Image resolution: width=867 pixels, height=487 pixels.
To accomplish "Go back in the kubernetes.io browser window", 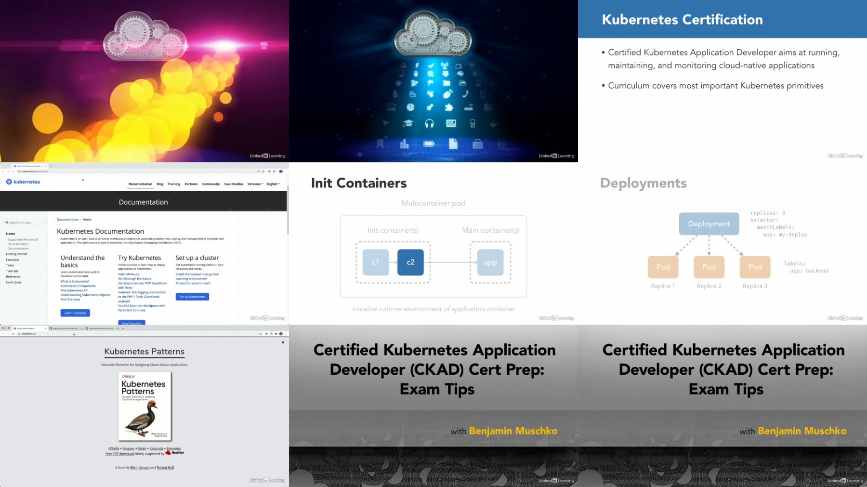I will pos(3,171).
